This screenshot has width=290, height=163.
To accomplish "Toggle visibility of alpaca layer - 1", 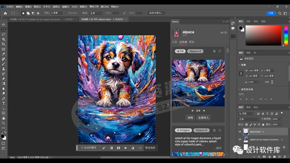I will click(x=240, y=132).
